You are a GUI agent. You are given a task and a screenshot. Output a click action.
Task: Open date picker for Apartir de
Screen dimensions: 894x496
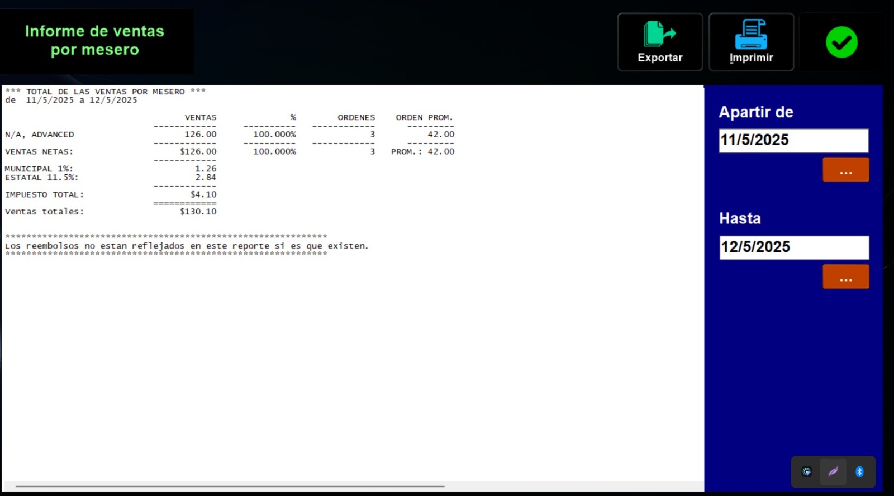[845, 170]
